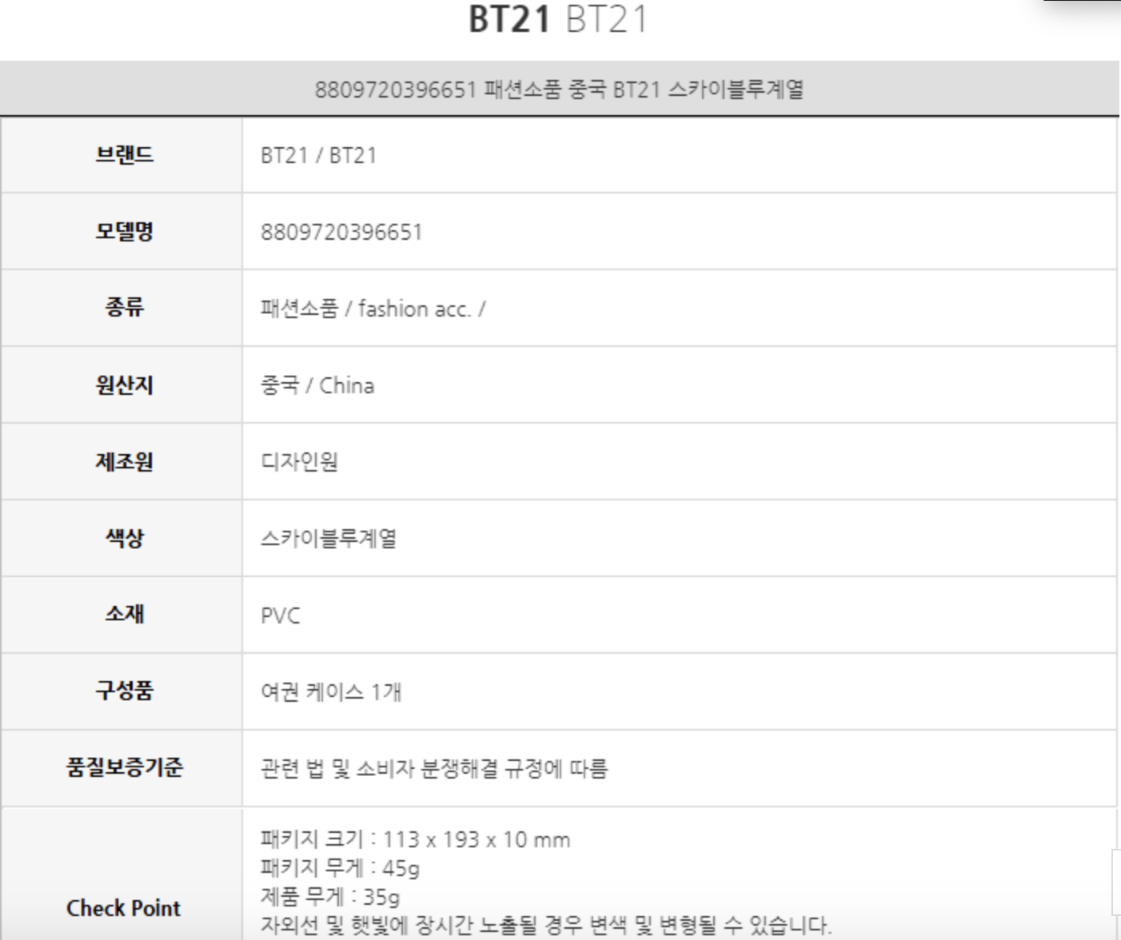Select the 스카이블루계열 color value cell
The width and height of the screenshot is (1121, 940).
tap(329, 539)
